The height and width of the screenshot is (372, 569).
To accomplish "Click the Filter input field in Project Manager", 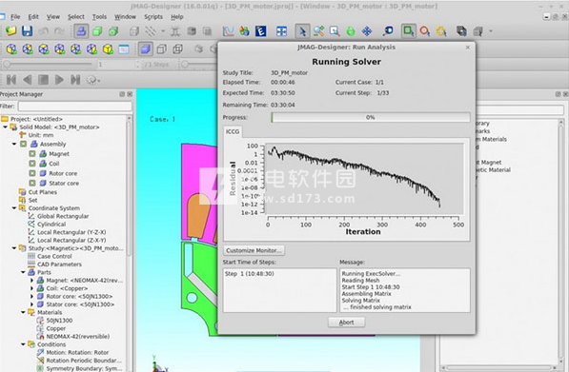I will pos(75,107).
